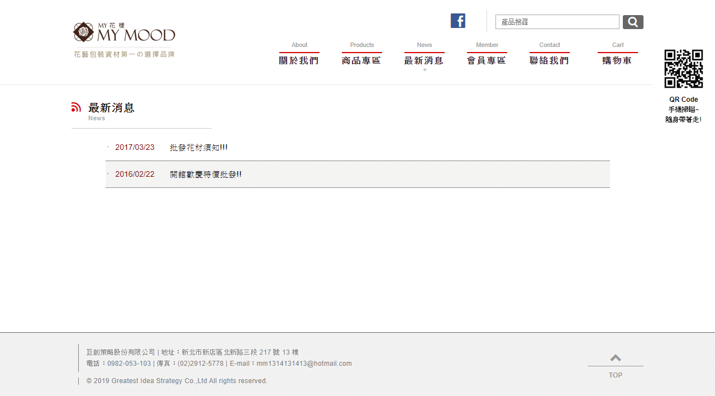Click the 手機掃瞄~ 隨身帶著走! caption

pos(684,115)
